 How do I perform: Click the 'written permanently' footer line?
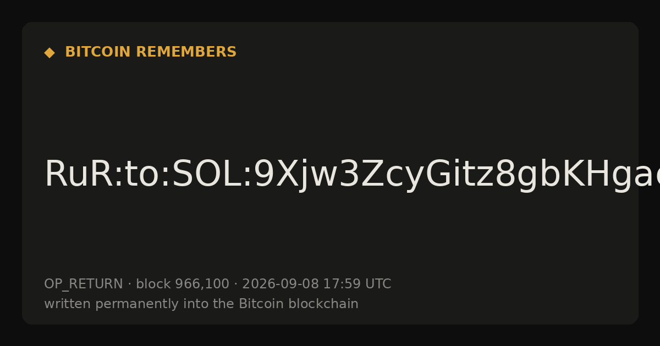point(201,304)
